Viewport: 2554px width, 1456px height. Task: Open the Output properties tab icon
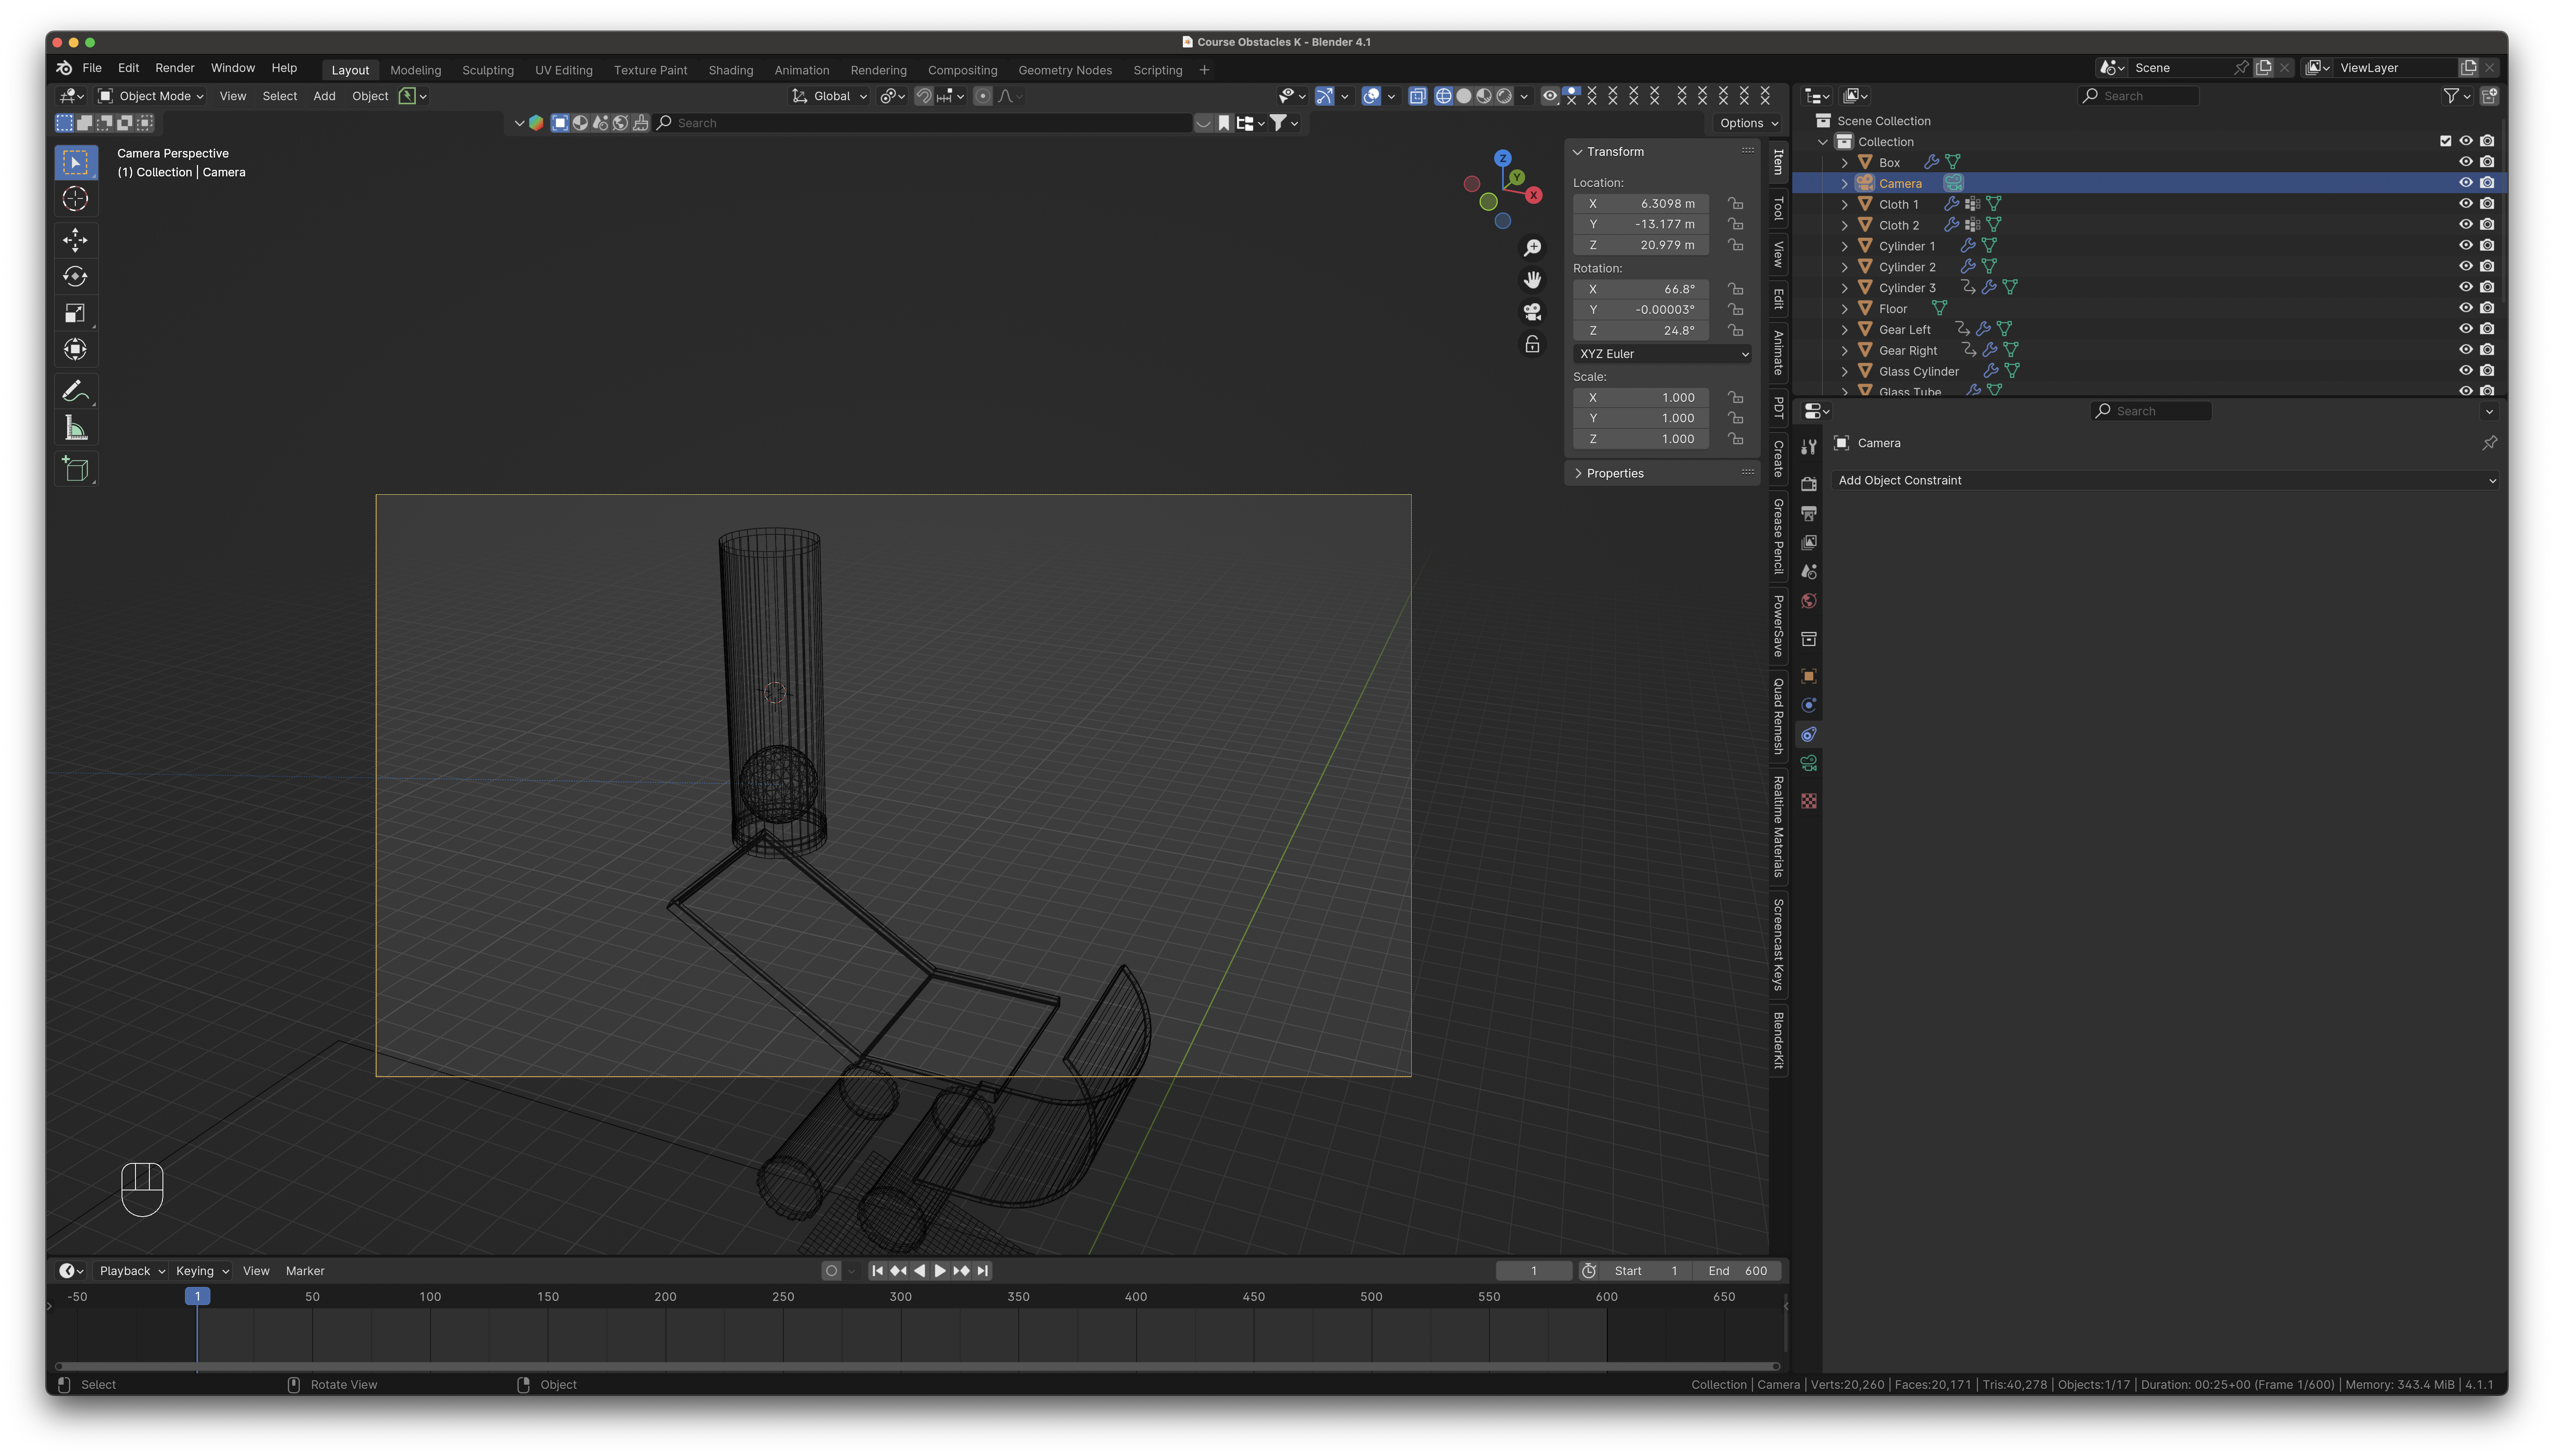(1809, 513)
